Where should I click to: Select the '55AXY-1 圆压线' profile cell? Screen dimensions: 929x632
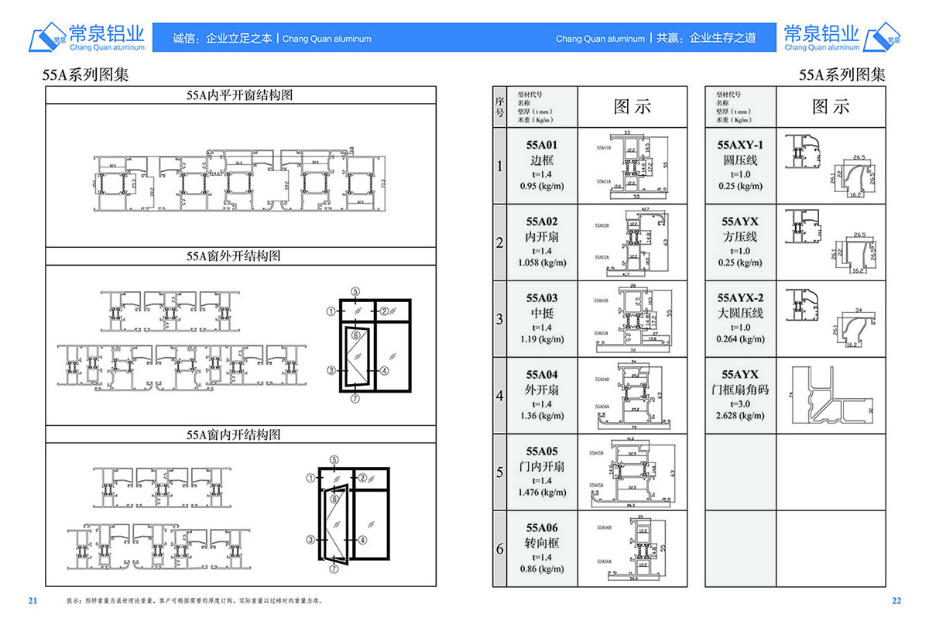coord(740,166)
